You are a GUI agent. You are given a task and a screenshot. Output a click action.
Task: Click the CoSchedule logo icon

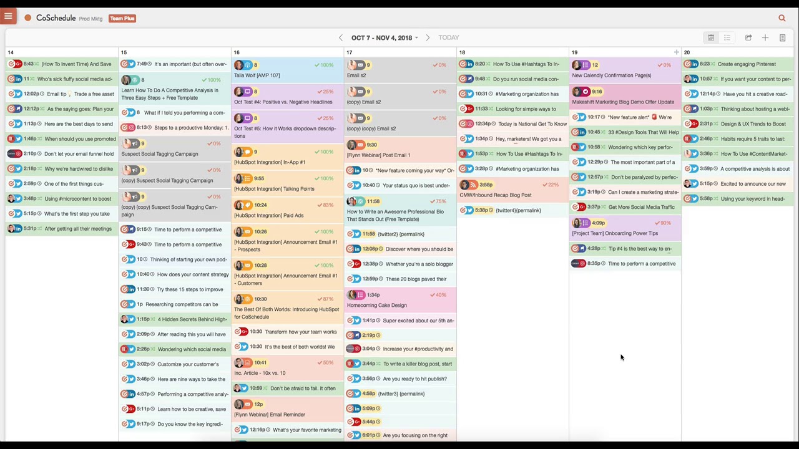point(28,18)
